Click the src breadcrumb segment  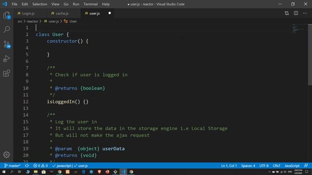pos(20,21)
